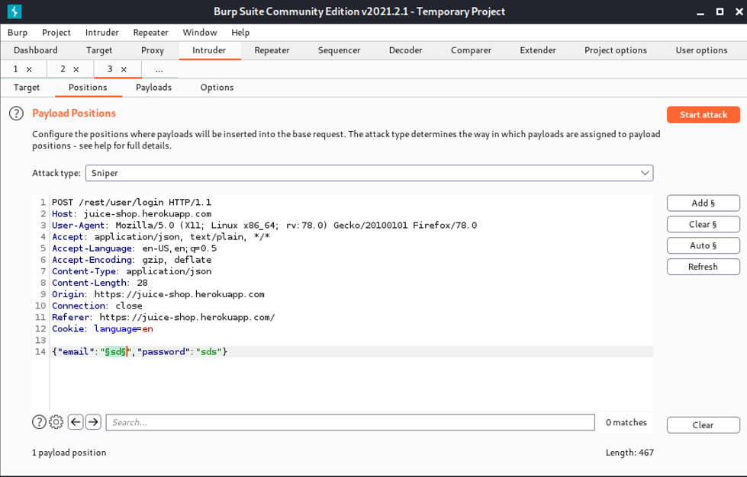The width and height of the screenshot is (747, 477).
Task: Click the 'Length: 467' status text
Action: click(629, 453)
